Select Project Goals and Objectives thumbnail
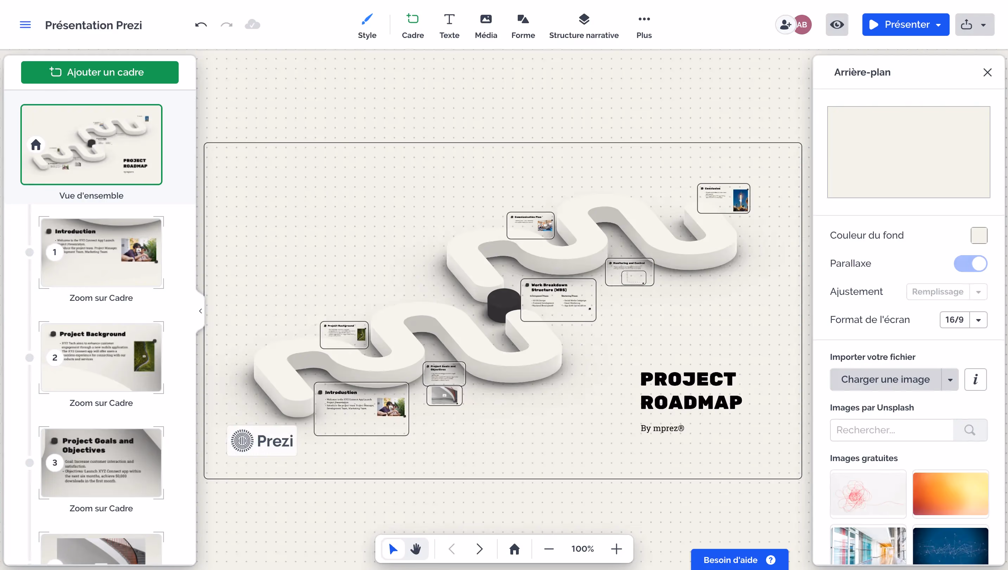 [x=101, y=463]
